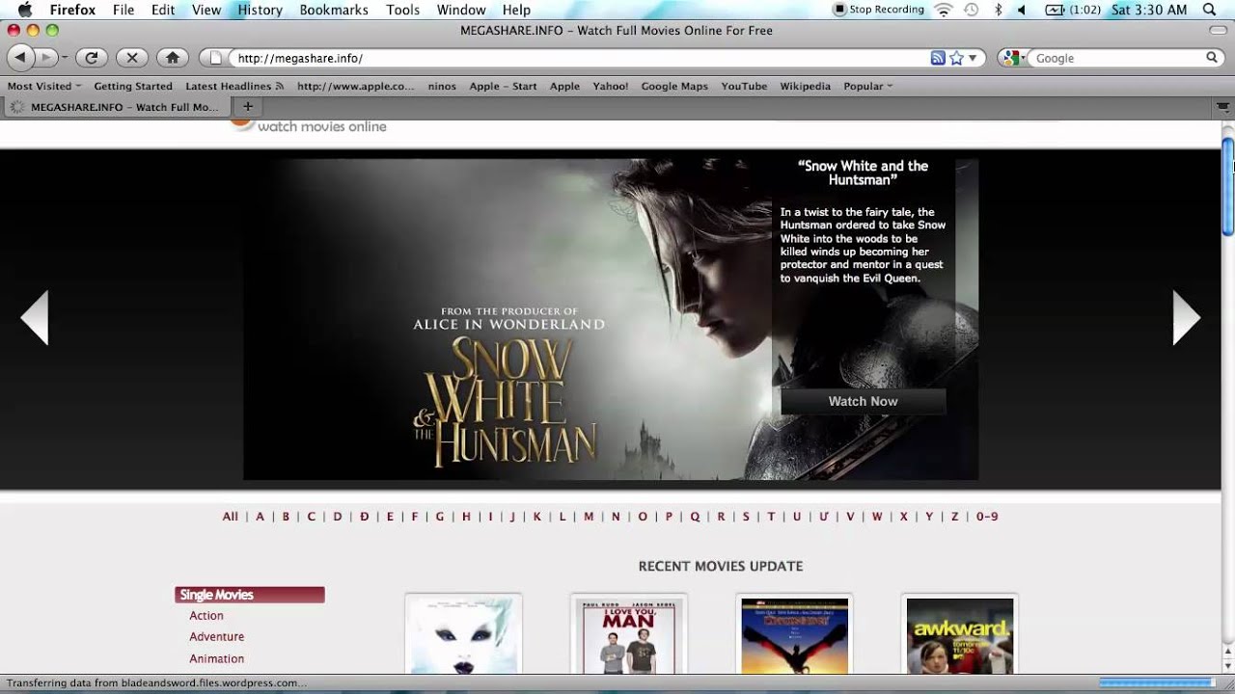1235x694 pixels.
Task: Show next slide with the right arrow
Action: coord(1187,318)
